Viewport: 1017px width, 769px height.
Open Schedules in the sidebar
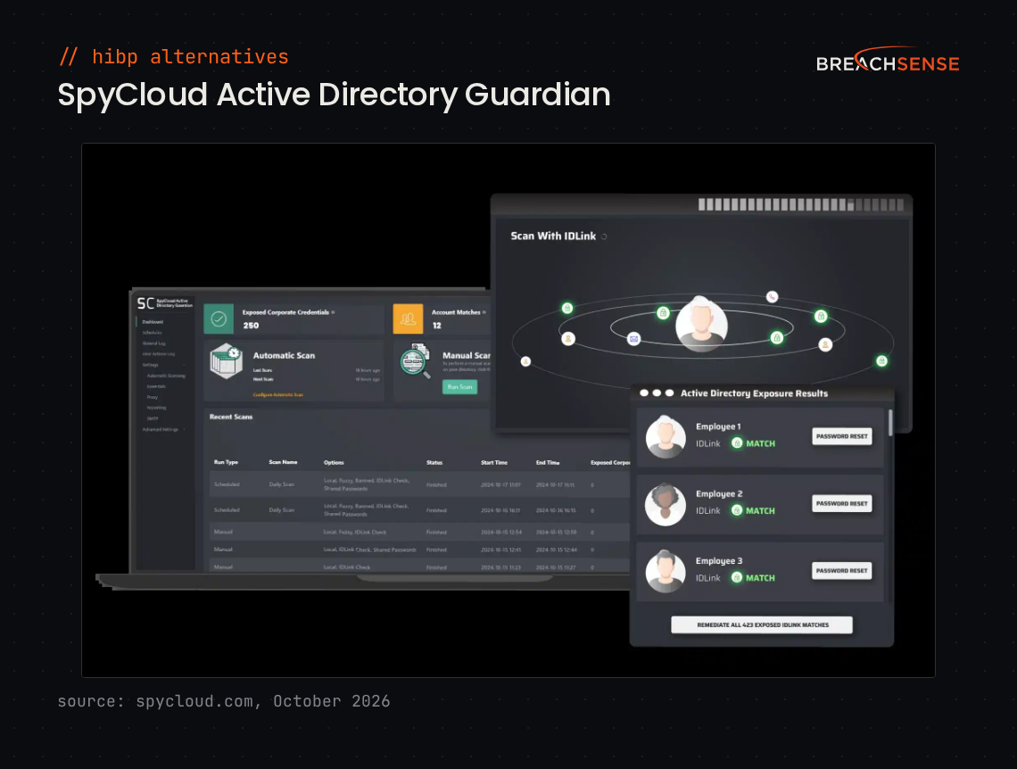(153, 333)
